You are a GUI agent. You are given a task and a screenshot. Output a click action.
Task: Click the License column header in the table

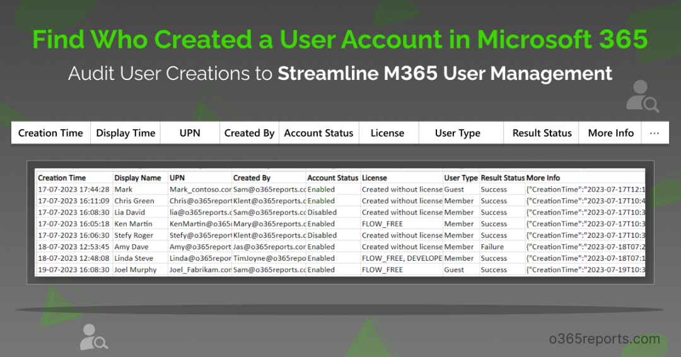(375, 178)
